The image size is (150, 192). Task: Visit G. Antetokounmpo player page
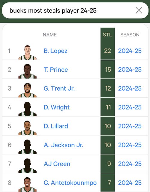point(70,183)
